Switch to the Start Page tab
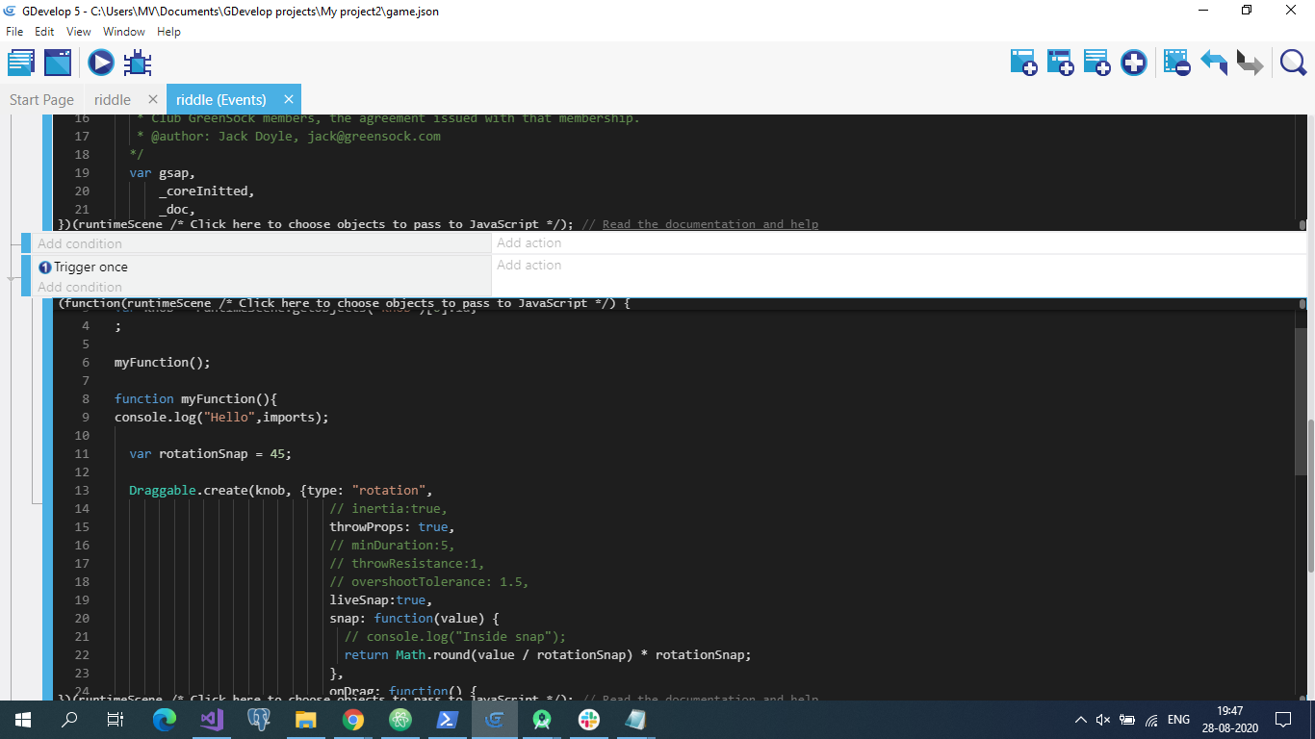 tap(41, 99)
